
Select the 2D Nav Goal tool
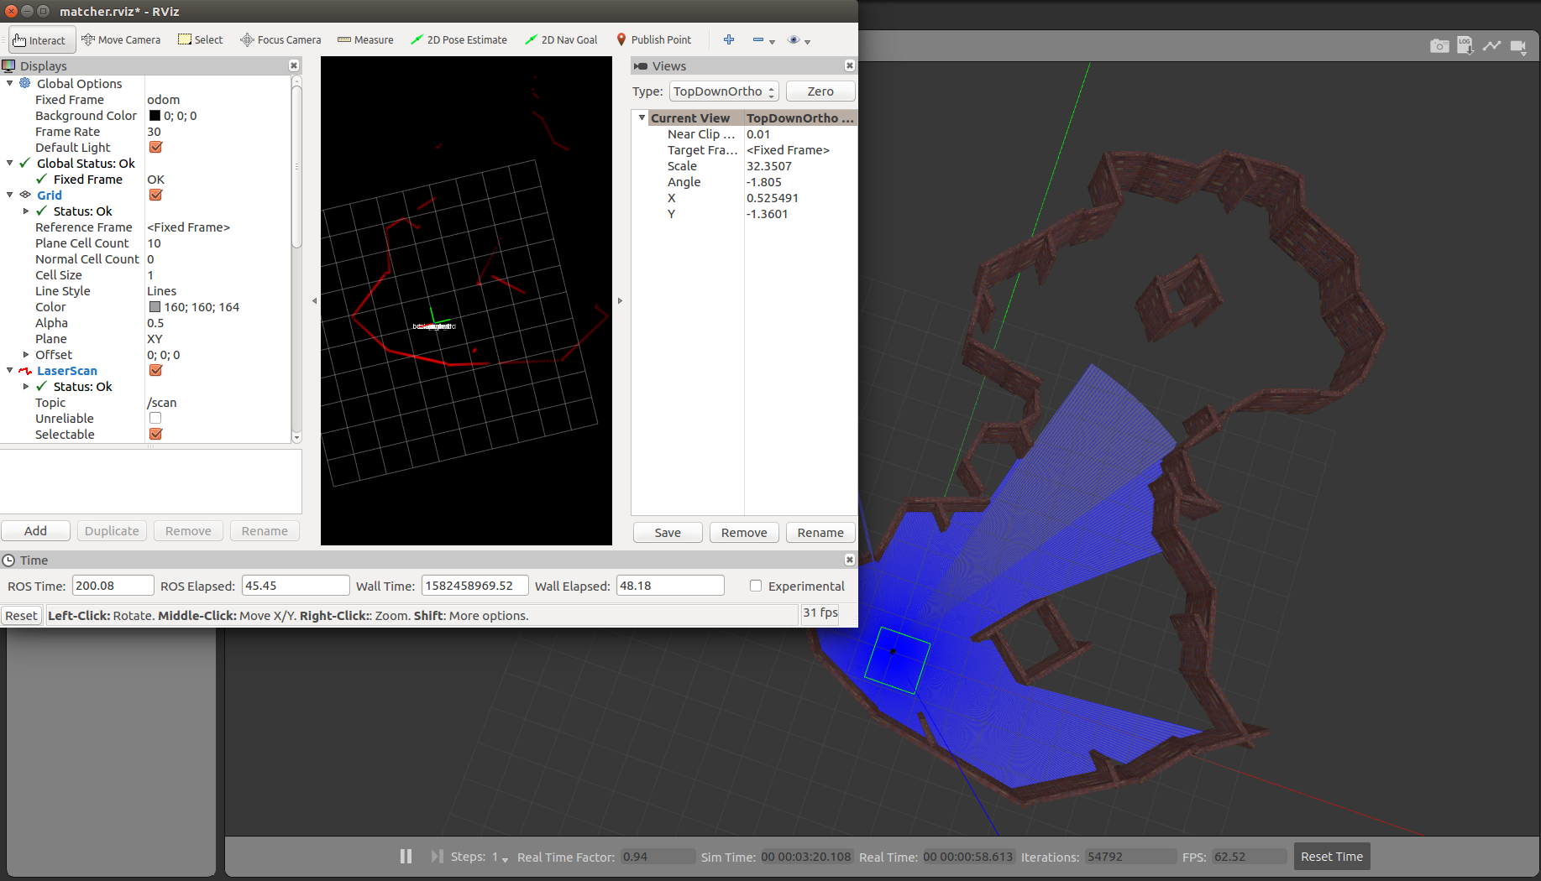tap(561, 39)
